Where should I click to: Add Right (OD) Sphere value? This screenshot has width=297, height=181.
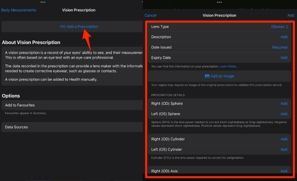[284, 104]
